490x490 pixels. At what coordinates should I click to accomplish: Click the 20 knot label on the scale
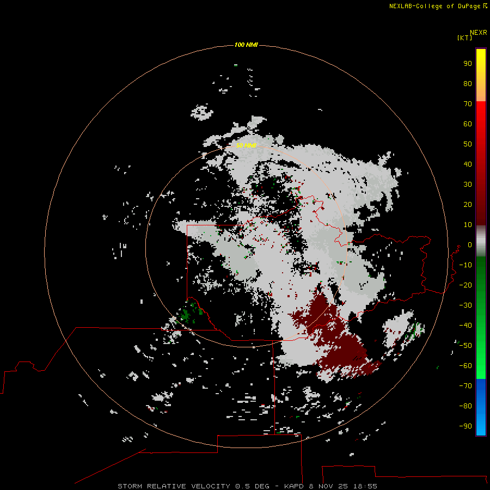tap(468, 204)
